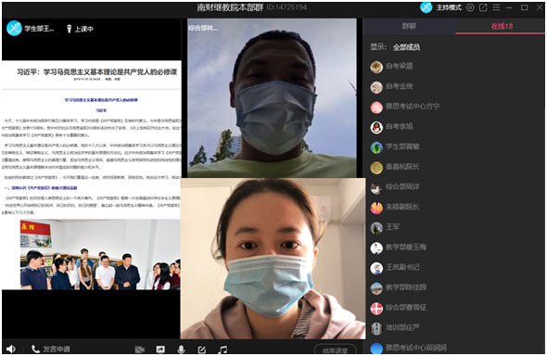Click the avatar next to 自考梁晨
Viewport: 547px width, 356px height.
pyautogui.click(x=376, y=67)
